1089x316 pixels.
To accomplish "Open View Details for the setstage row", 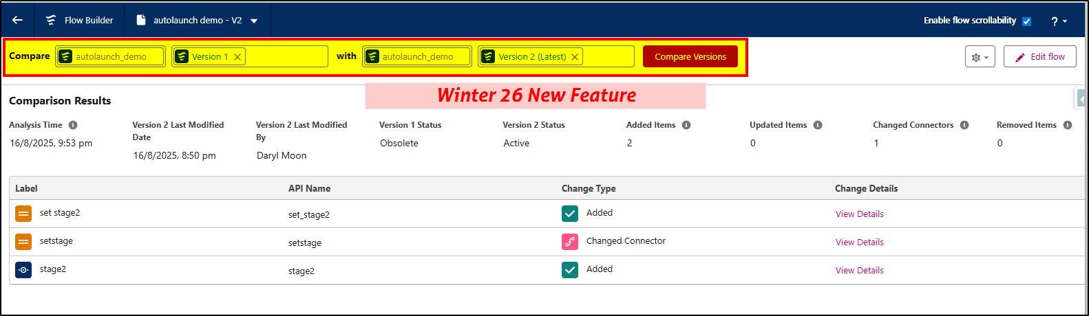I will coord(859,242).
